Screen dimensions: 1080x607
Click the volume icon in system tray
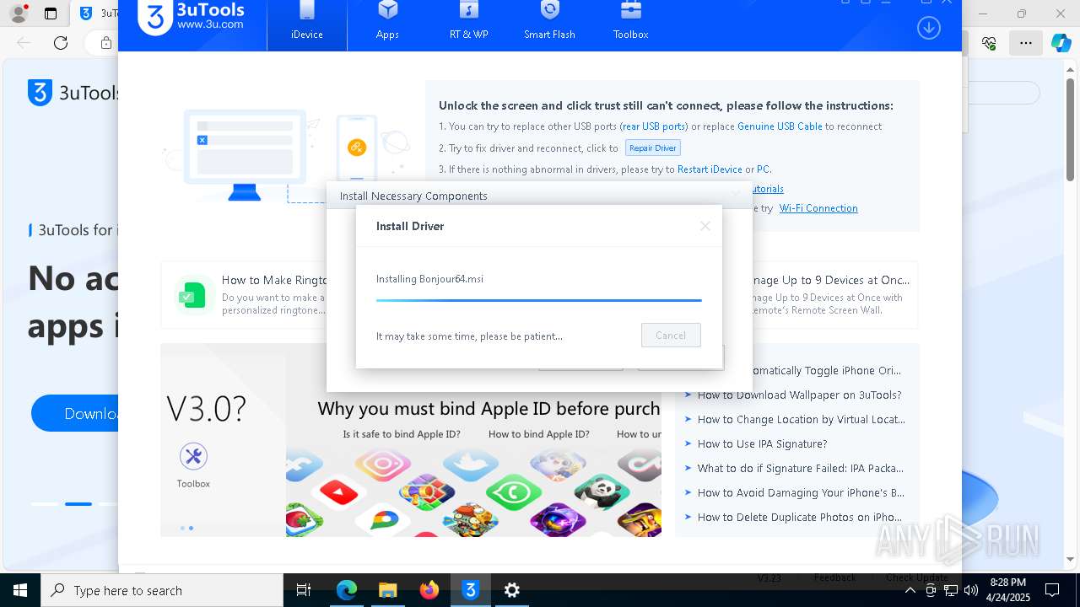click(970, 590)
